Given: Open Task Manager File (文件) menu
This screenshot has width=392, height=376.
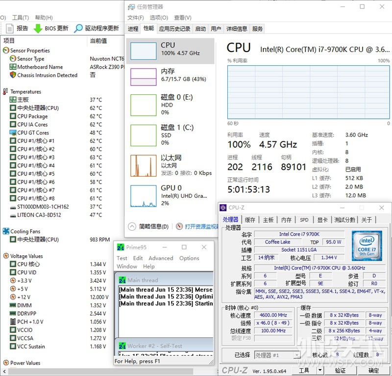Looking at the screenshot, I should (x=136, y=18).
